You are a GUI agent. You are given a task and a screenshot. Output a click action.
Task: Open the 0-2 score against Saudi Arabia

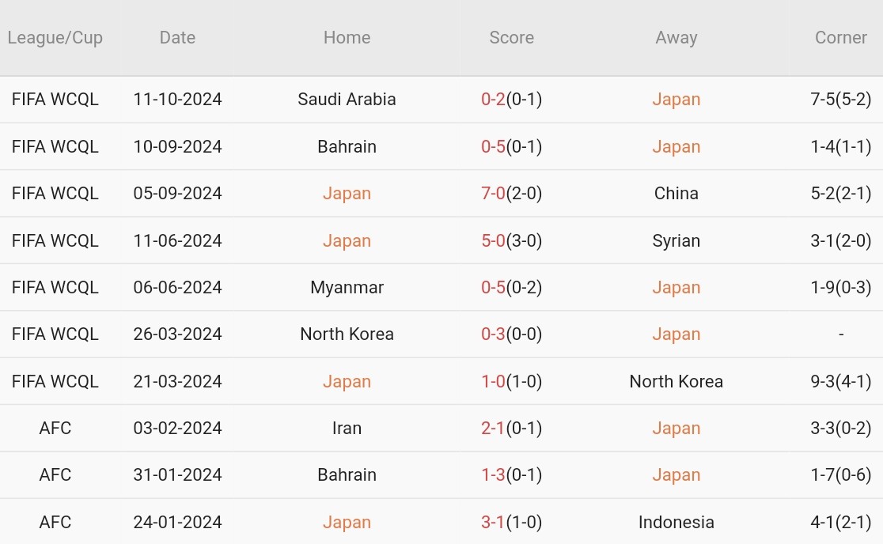pyautogui.click(x=493, y=100)
